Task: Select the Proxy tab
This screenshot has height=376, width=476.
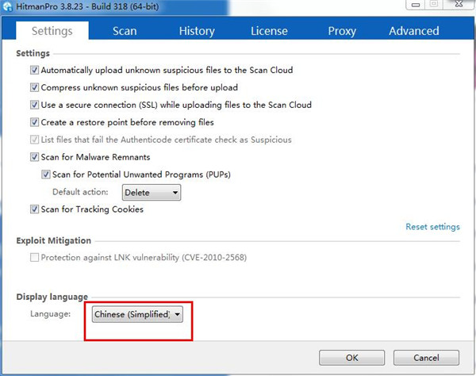Action: pyautogui.click(x=342, y=31)
